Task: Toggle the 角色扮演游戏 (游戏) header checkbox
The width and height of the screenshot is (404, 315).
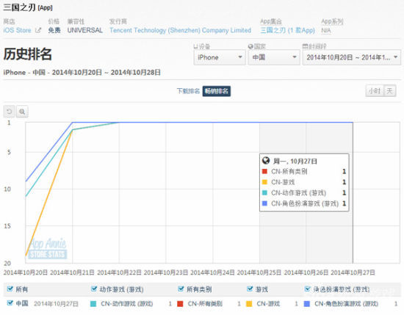Action: coord(308,289)
